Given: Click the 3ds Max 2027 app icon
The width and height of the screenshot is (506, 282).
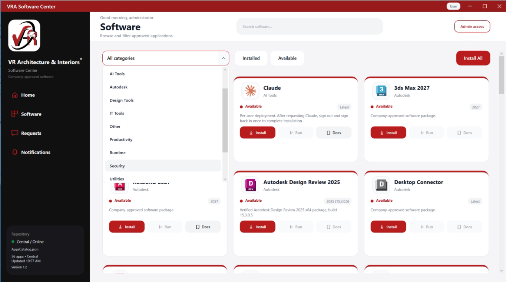Looking at the screenshot, I should 381,91.
